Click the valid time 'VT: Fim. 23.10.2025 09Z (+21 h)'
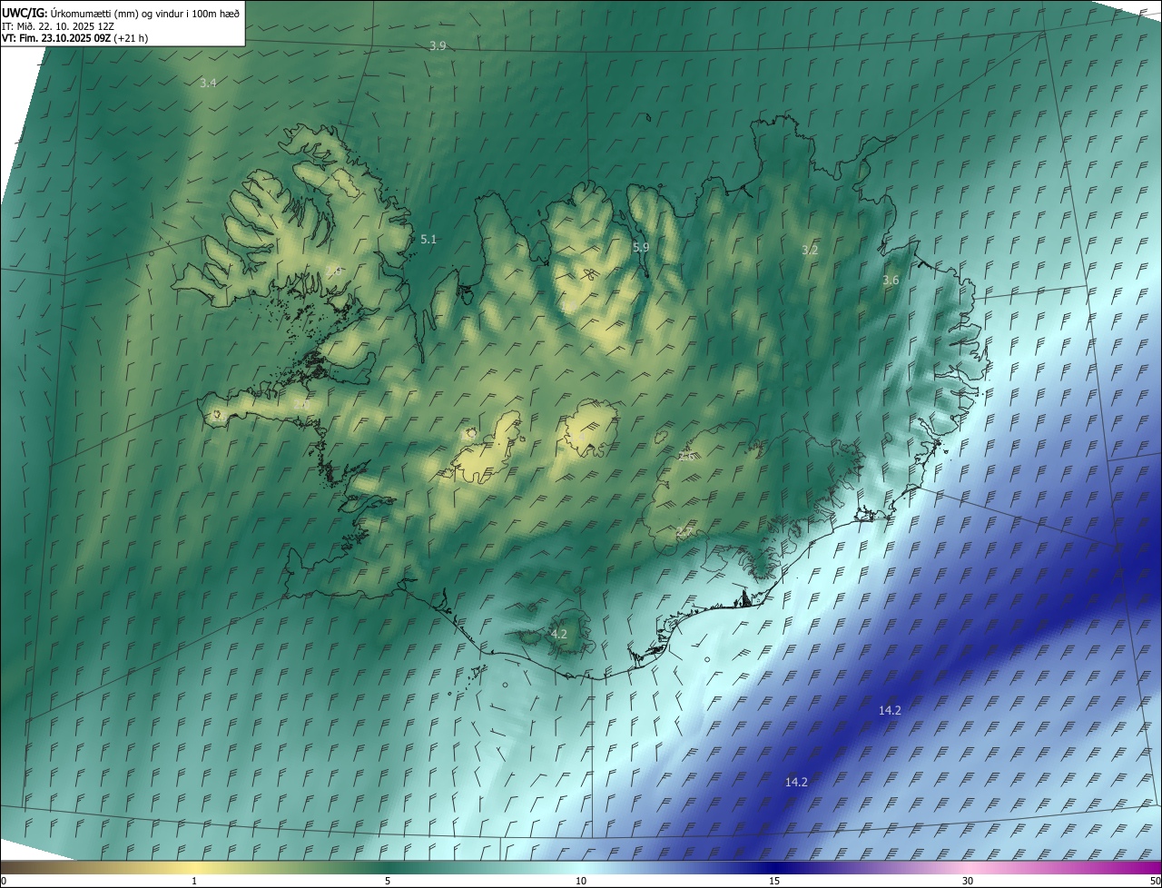Image resolution: width=1162 pixels, height=888 pixels. (x=75, y=38)
